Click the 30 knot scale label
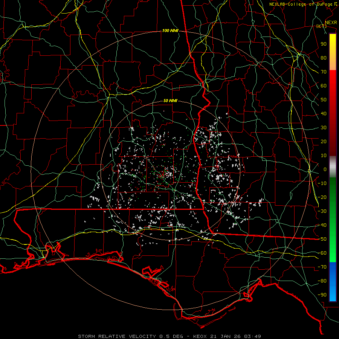The image size is (339, 339). pyautogui.click(x=324, y=128)
